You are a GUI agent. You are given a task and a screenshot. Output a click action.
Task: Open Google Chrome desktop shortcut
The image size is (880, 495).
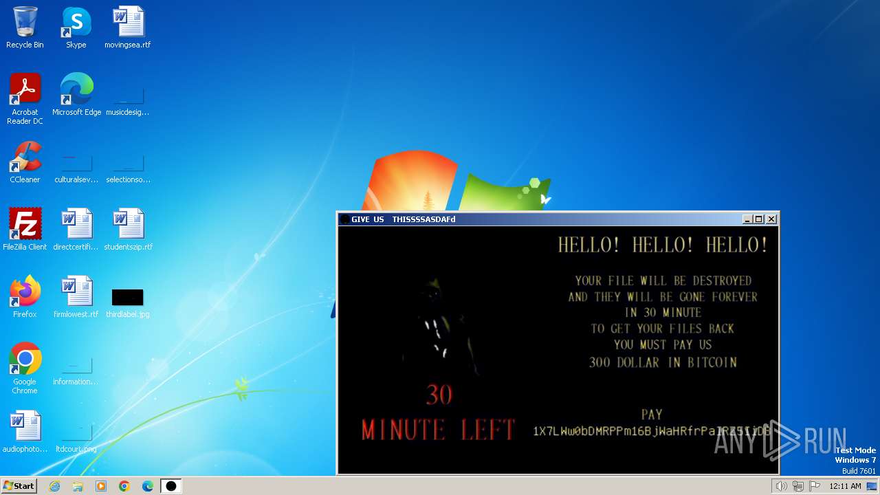coord(25,368)
